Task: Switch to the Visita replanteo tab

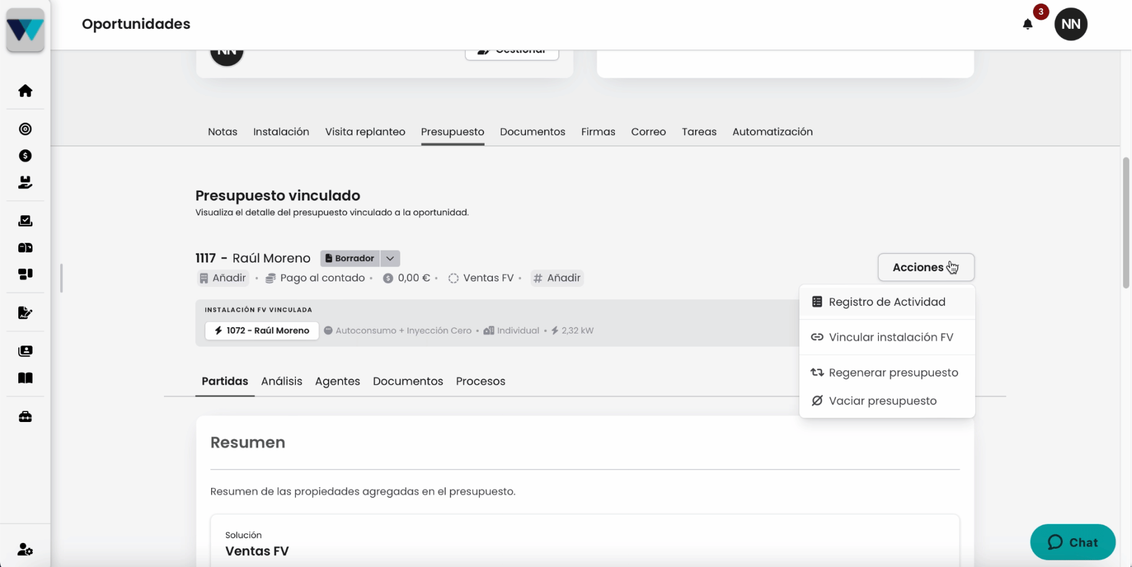Action: pyautogui.click(x=365, y=132)
